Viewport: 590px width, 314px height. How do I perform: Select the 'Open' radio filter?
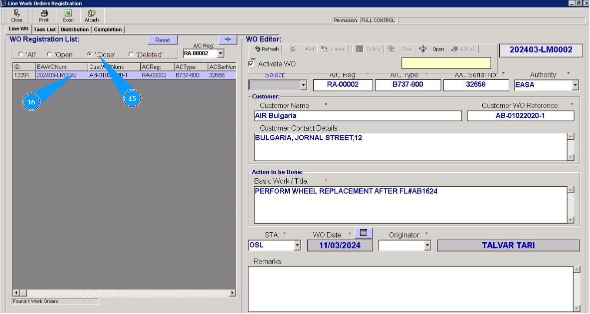(49, 54)
